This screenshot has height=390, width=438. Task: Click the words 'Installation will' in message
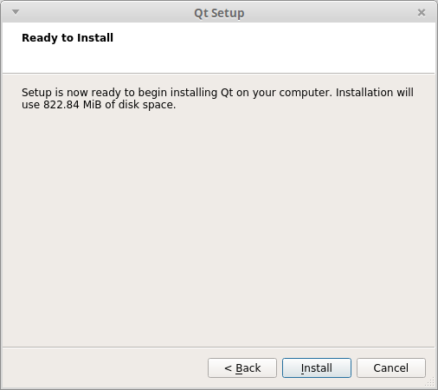pos(375,93)
